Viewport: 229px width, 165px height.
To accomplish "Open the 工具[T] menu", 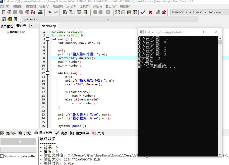I will [x=85, y=6].
